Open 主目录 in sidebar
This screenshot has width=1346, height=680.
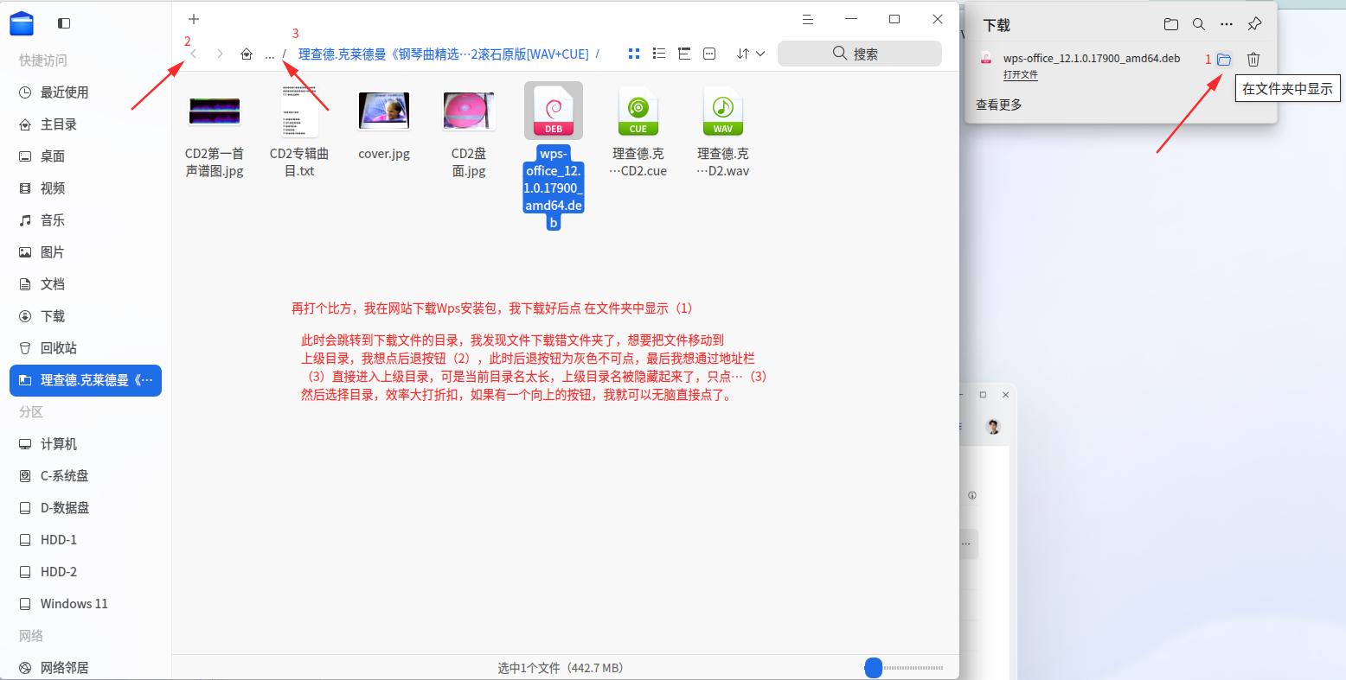(x=86, y=124)
